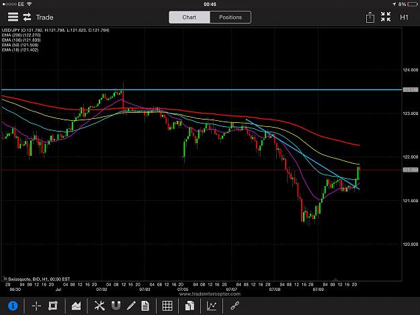This screenshot has height=315, width=420.
Task: Tap the 07/08 date label on time axis
Action: coord(275,289)
